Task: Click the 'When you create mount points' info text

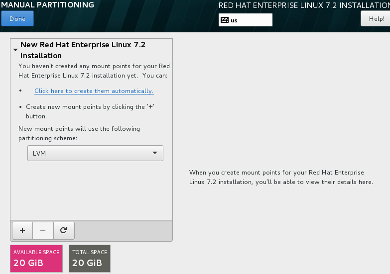Action: coord(281,177)
